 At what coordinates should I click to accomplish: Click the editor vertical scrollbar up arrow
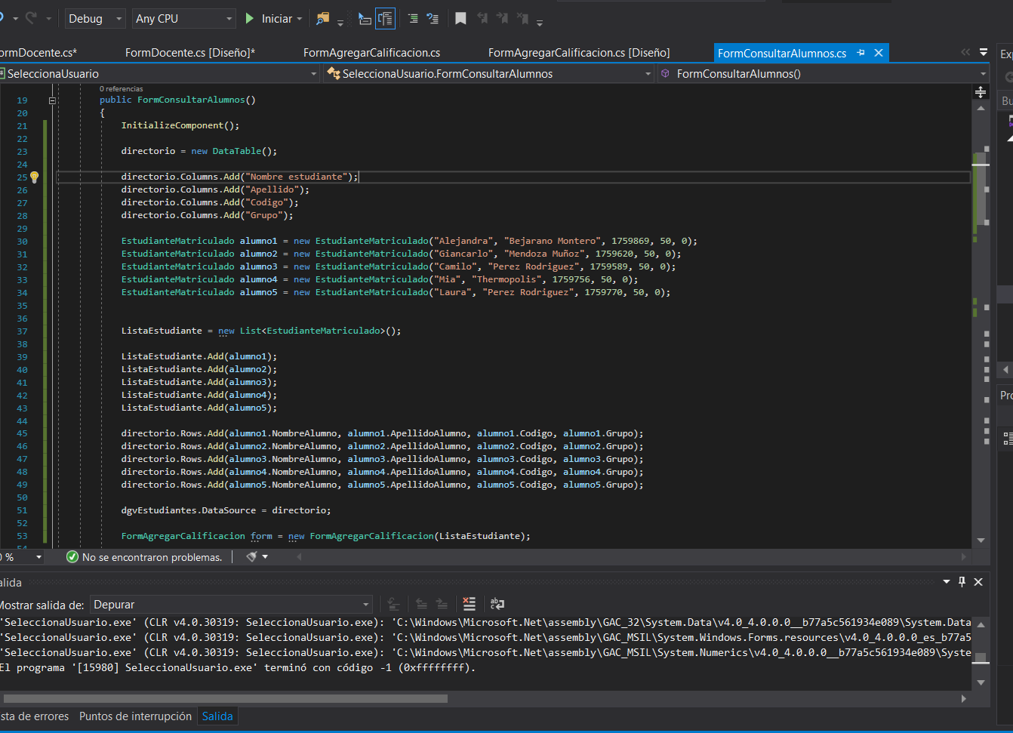tap(981, 108)
